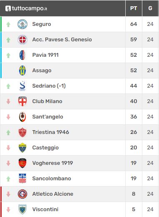This screenshot has width=159, height=217.
Task: Click the Triestina 1946 red crest
Action: pyautogui.click(x=22, y=132)
